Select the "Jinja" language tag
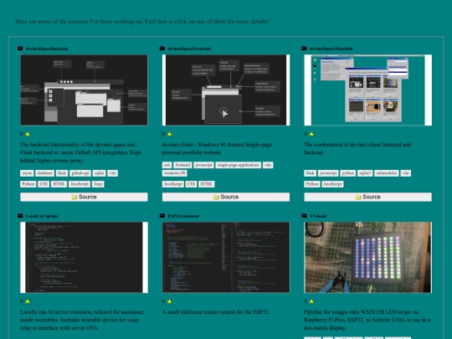This screenshot has width=452, height=339. (x=98, y=184)
